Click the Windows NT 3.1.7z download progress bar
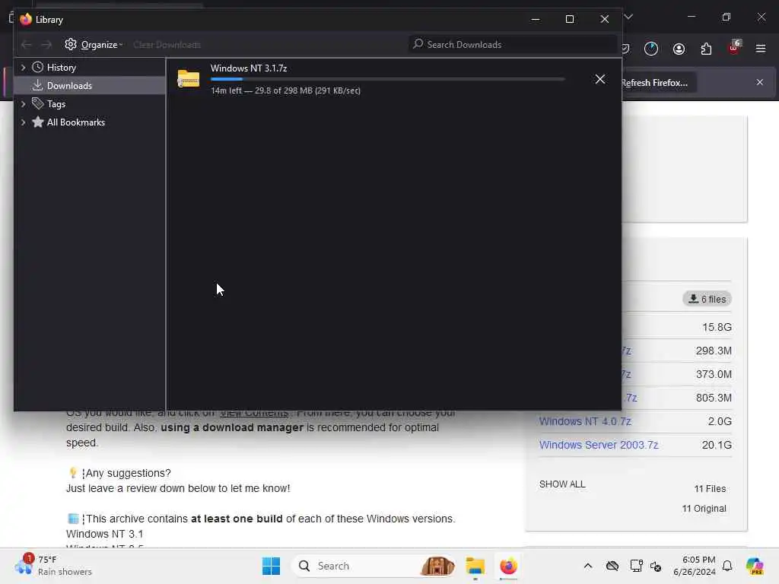This screenshot has width=779, height=584. click(387, 79)
